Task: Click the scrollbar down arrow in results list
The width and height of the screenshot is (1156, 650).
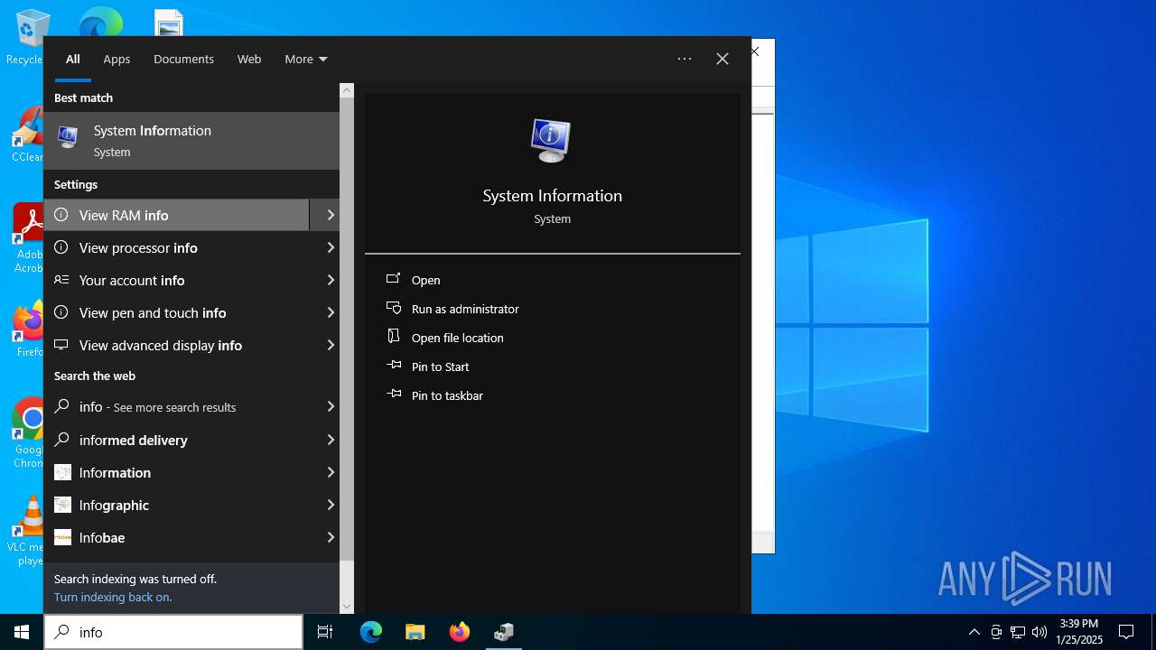Action: click(x=347, y=607)
